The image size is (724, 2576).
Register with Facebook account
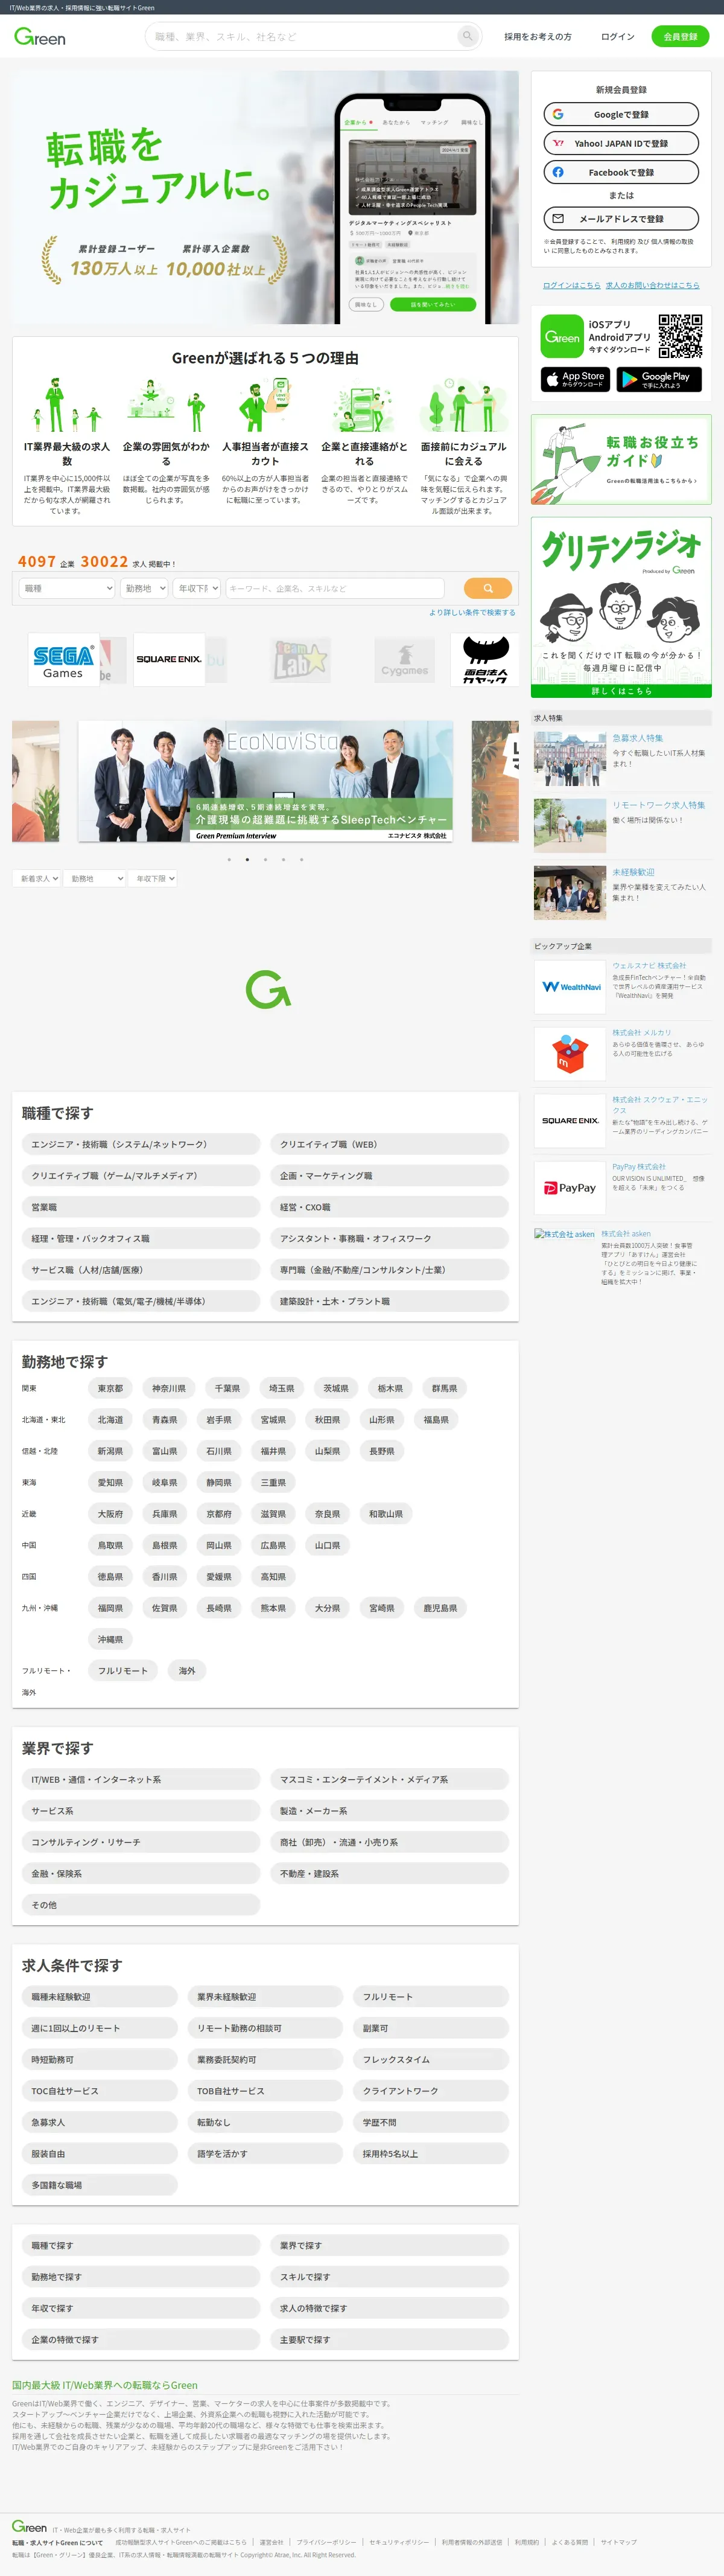[x=621, y=172]
